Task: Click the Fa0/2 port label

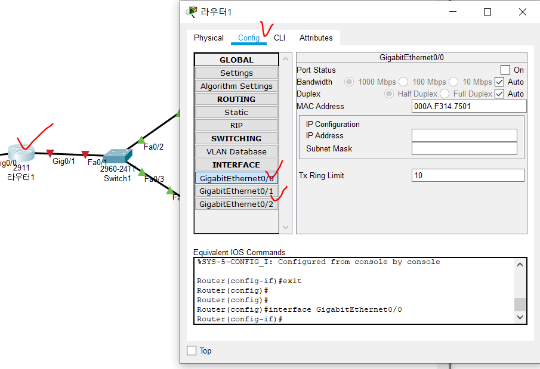Action: [x=153, y=147]
